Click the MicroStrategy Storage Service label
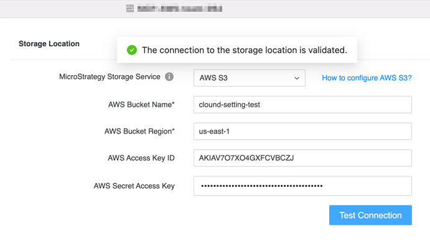 110,77
